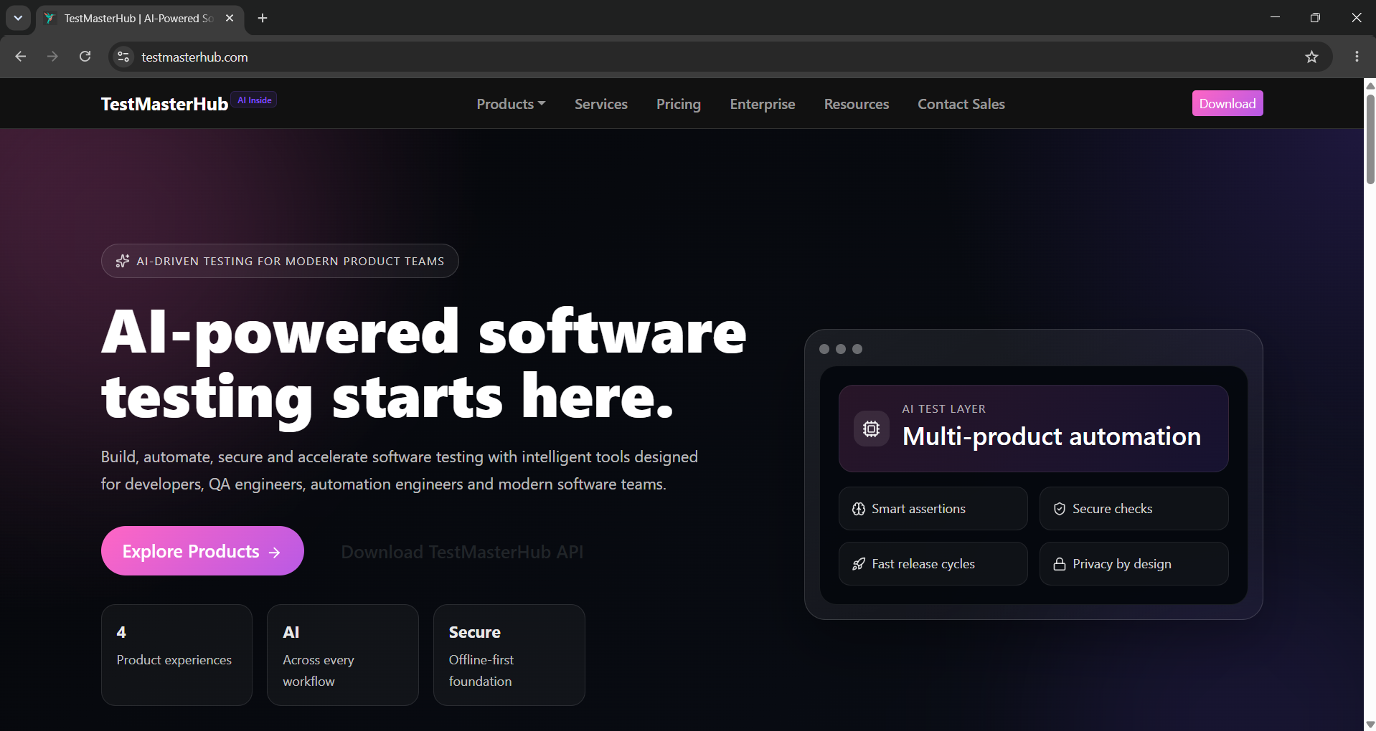This screenshot has width=1376, height=731.
Task: Click the chip icon beside AI Test Layer
Action: point(871,429)
